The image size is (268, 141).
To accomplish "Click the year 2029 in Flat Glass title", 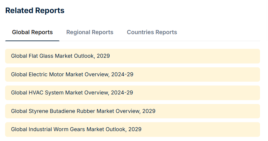I will (103, 56).
